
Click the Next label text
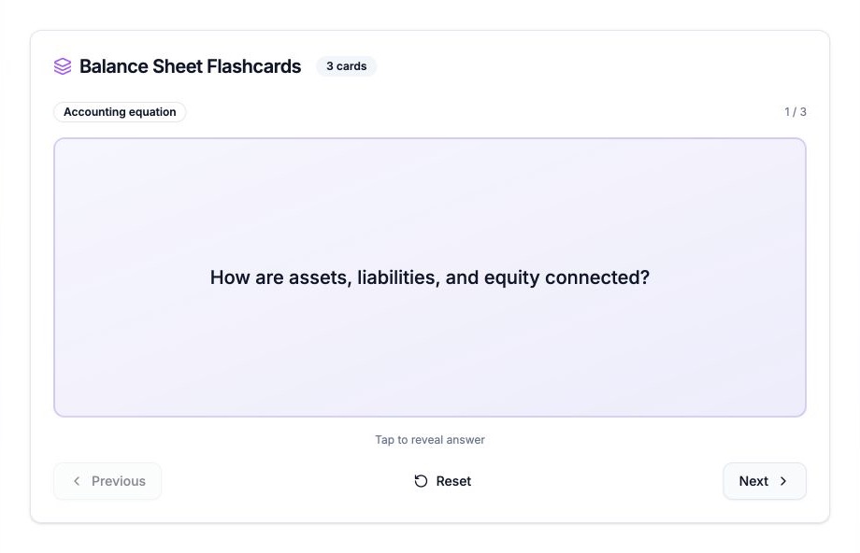pyautogui.click(x=753, y=481)
